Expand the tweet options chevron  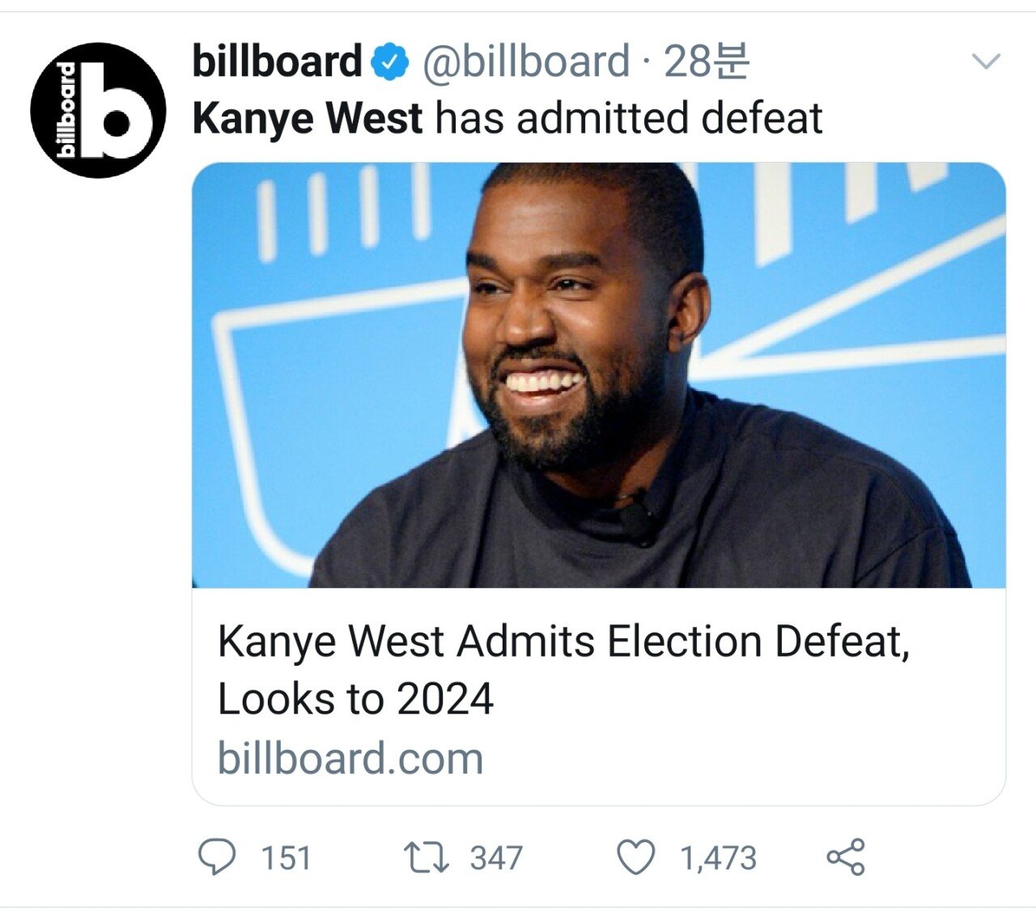(x=985, y=61)
